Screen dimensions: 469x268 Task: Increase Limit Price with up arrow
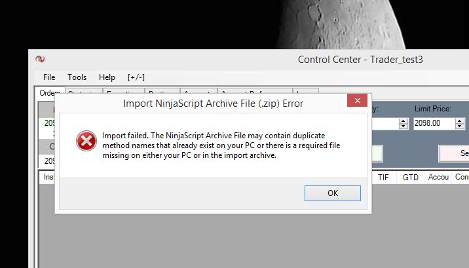(x=460, y=121)
